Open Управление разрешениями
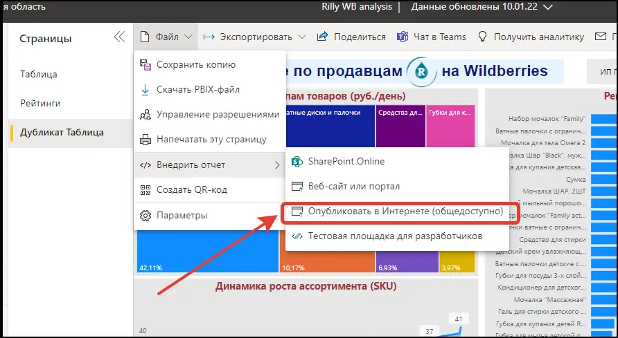 210,115
